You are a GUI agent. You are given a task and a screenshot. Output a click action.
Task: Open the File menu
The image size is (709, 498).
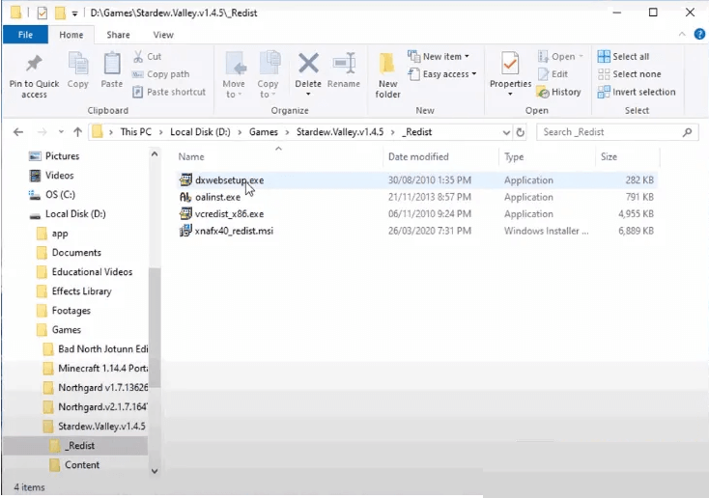(x=25, y=35)
